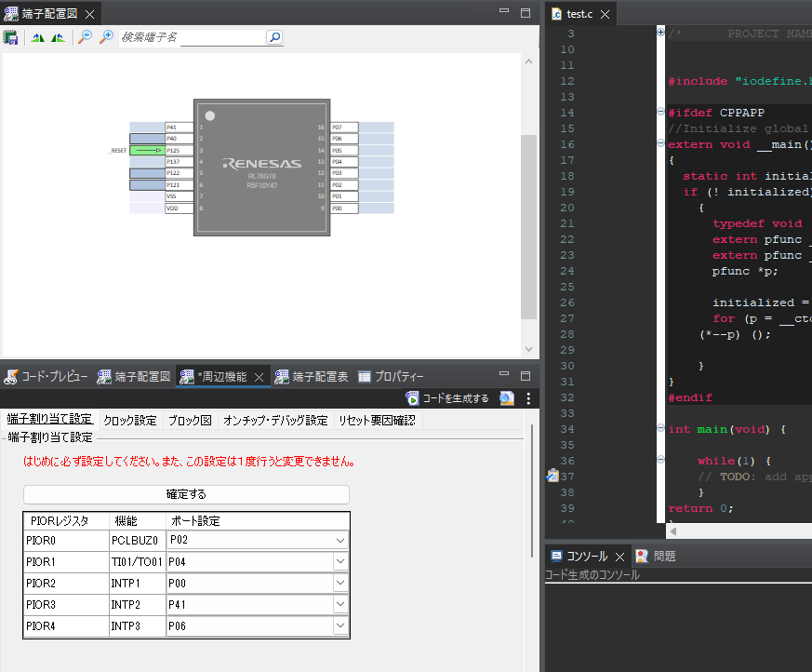
Task: Open the three-dot view menu icon
Action: click(x=528, y=398)
